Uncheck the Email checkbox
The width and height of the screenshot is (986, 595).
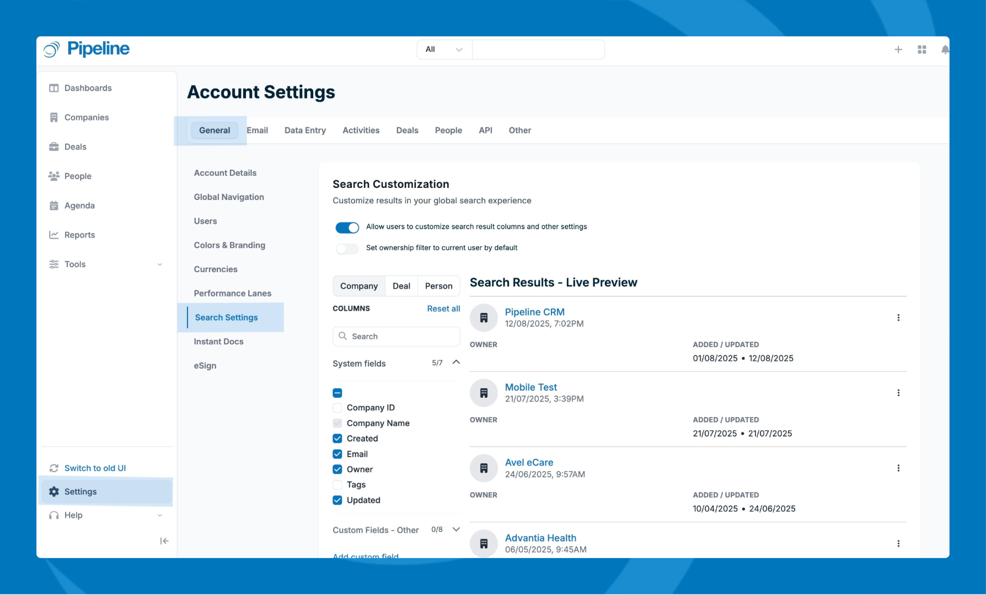pos(337,454)
